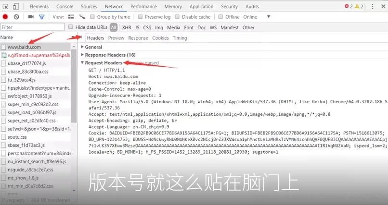388x205 pixels.
Task: Filter requests by Font
Action: (189, 27)
